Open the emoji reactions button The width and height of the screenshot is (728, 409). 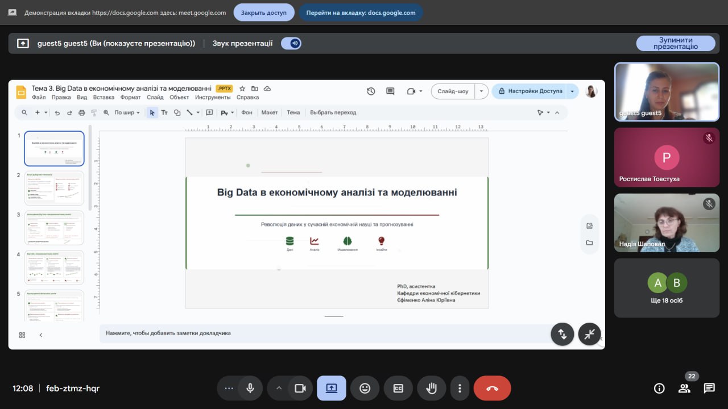pyautogui.click(x=365, y=389)
